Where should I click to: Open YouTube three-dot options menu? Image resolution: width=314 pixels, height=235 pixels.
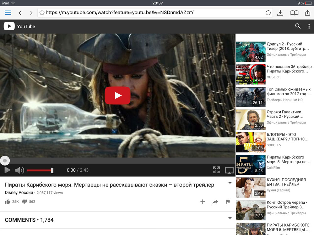[x=309, y=26]
